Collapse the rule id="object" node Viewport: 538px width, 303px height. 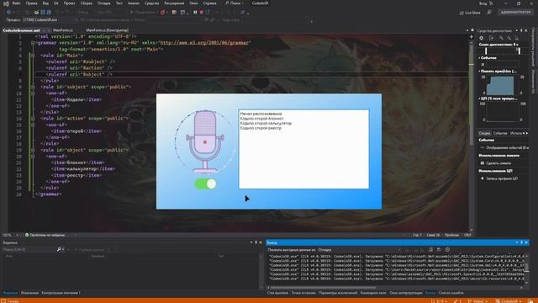33,150
